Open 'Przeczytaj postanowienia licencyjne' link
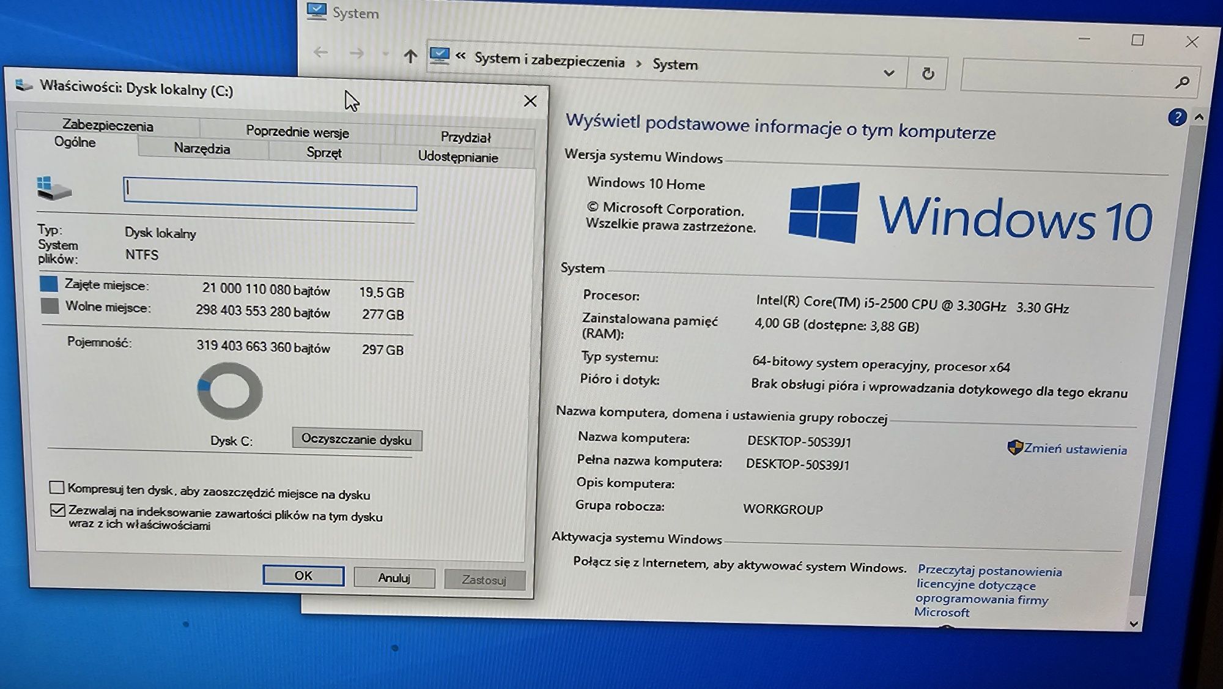The image size is (1223, 689). tap(988, 591)
